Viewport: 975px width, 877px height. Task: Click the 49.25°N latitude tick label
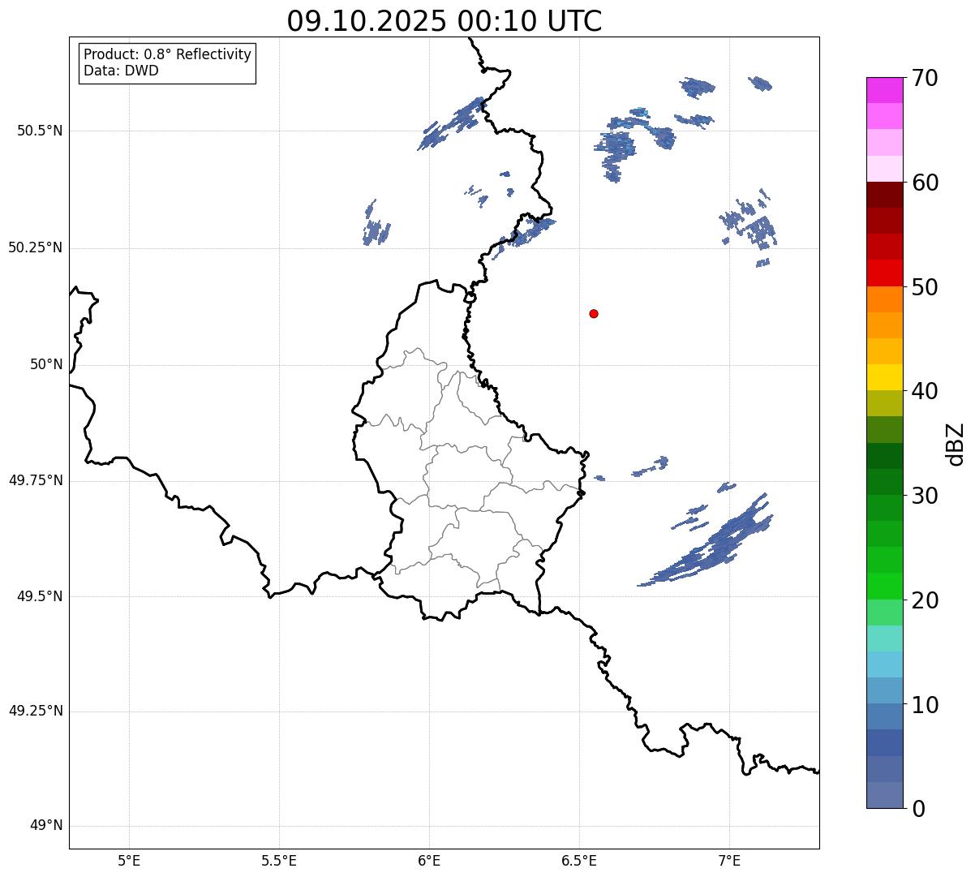35,711
